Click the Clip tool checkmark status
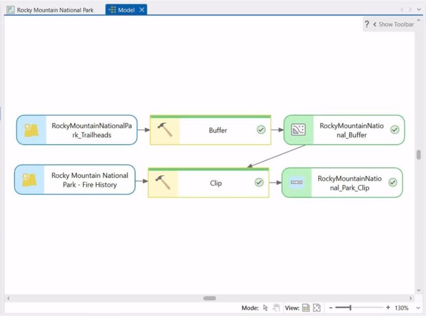 pos(259,183)
